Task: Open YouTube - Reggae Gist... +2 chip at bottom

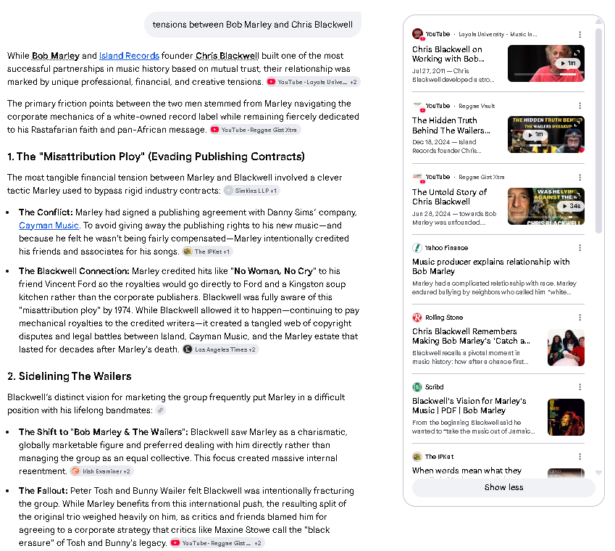Action: [217, 543]
